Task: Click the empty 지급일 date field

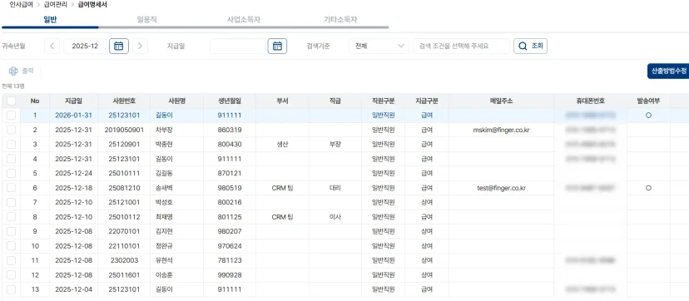Action: point(237,46)
